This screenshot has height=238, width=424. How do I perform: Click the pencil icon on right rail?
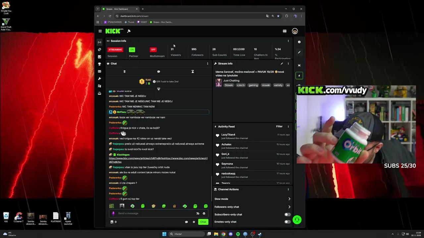pyautogui.click(x=299, y=52)
